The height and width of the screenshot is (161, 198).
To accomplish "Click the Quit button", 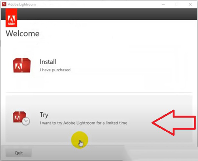I will pyautogui.click(x=19, y=153).
